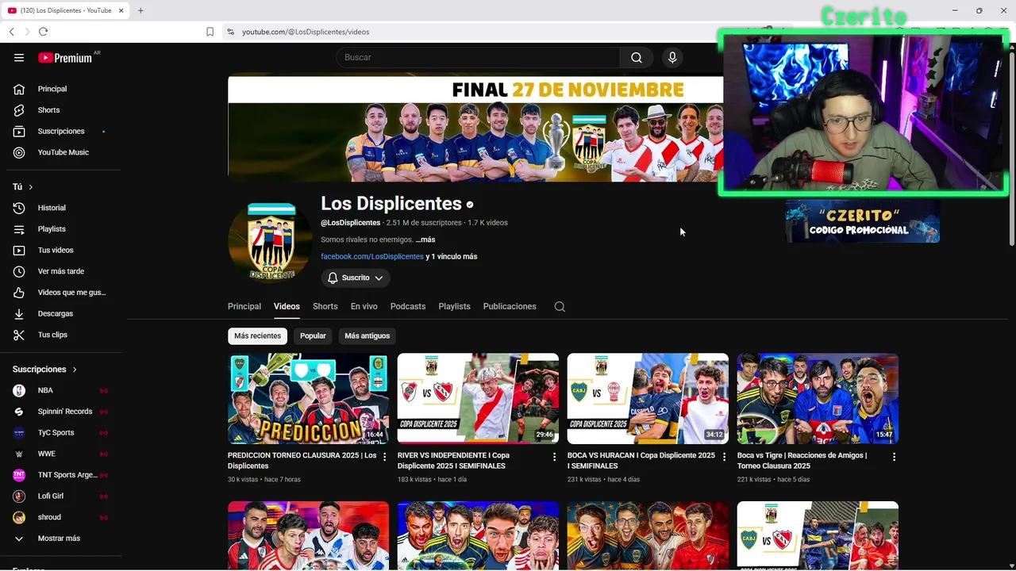
Task: Switch to the Videos channel tab
Action: [287, 306]
